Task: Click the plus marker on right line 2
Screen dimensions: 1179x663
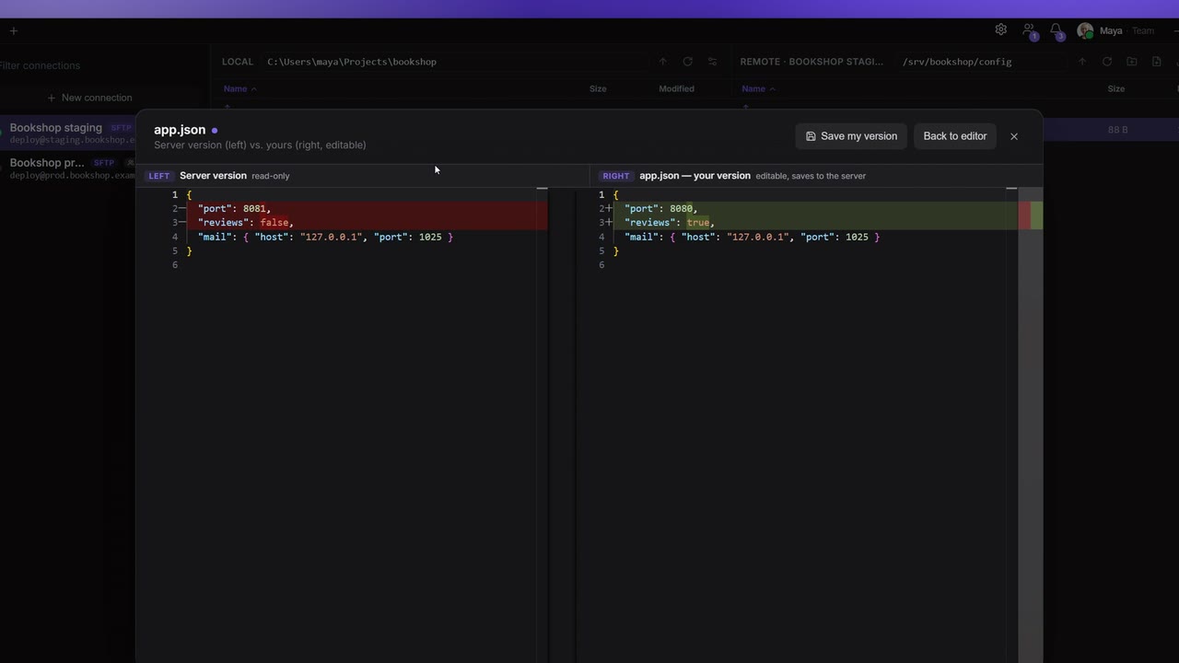Action: (609, 209)
